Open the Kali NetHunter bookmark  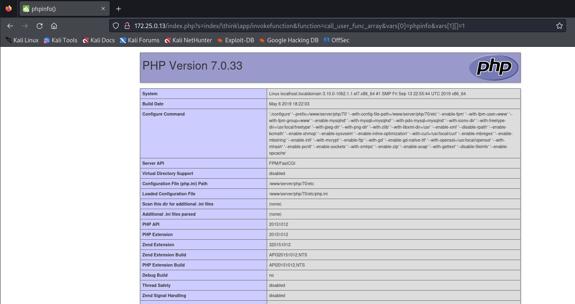(x=188, y=40)
